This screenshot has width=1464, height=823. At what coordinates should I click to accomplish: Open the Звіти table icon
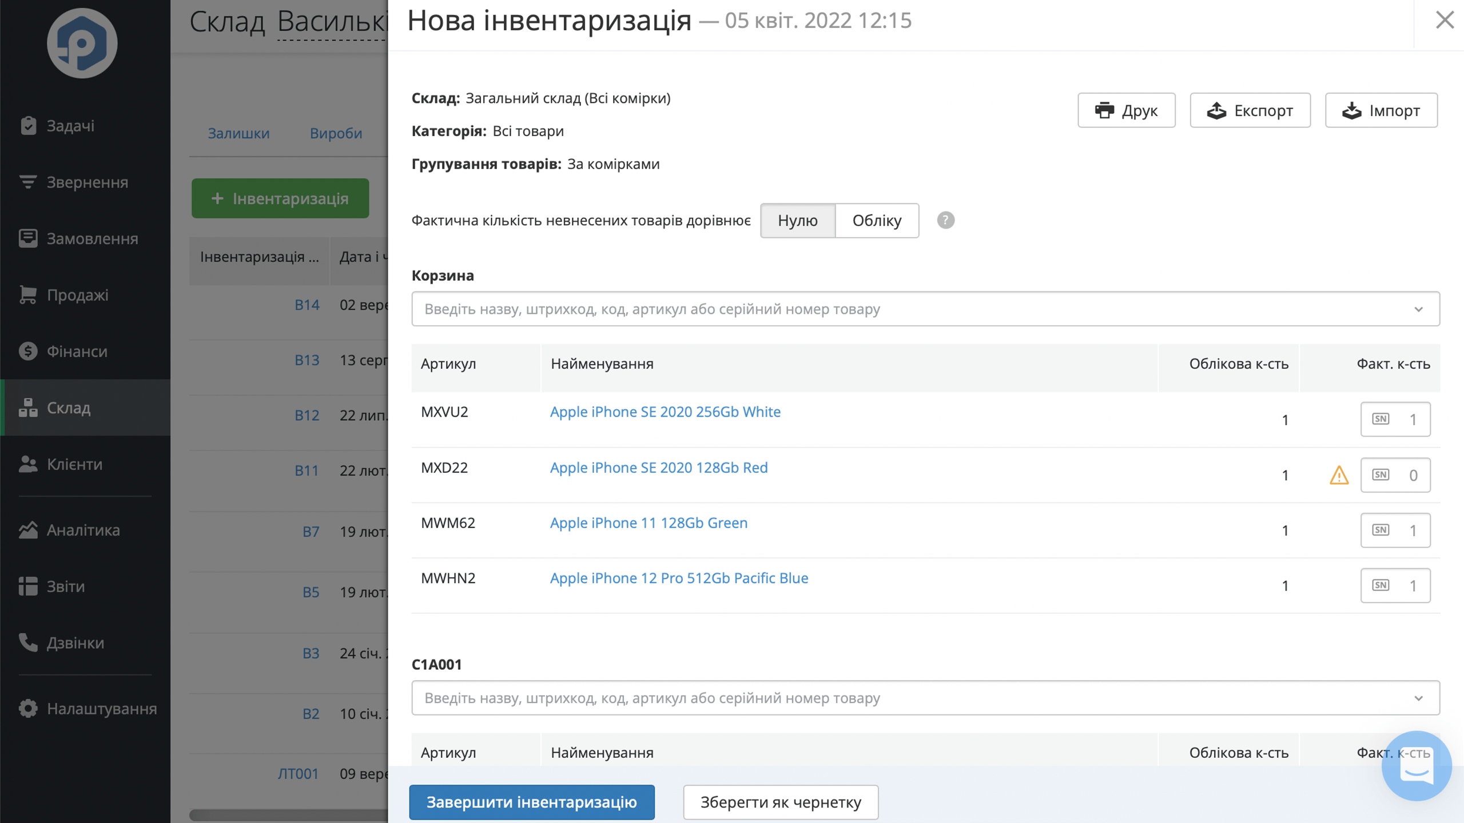tap(28, 586)
